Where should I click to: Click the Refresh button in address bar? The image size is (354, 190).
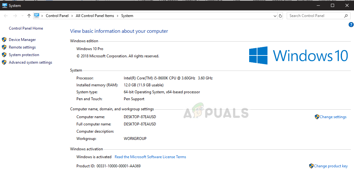point(280,16)
